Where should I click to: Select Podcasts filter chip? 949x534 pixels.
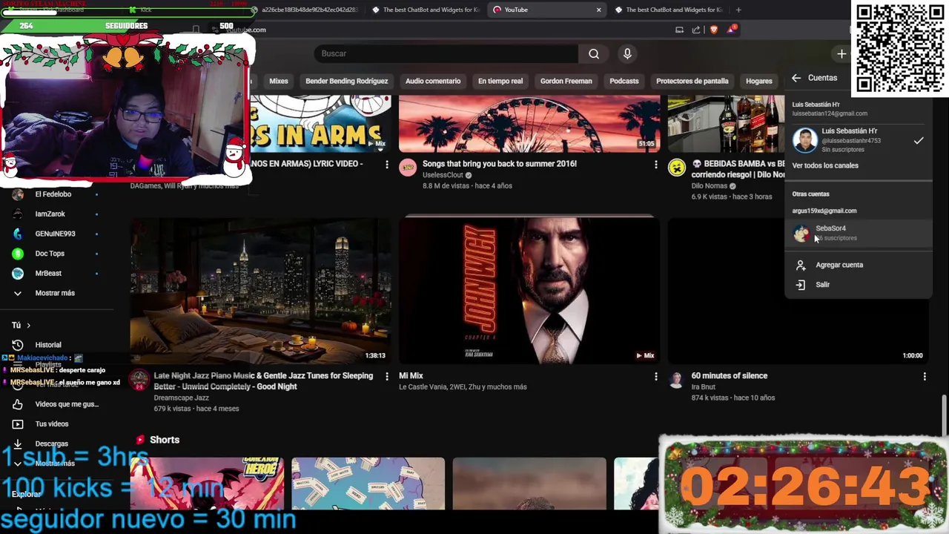point(624,81)
